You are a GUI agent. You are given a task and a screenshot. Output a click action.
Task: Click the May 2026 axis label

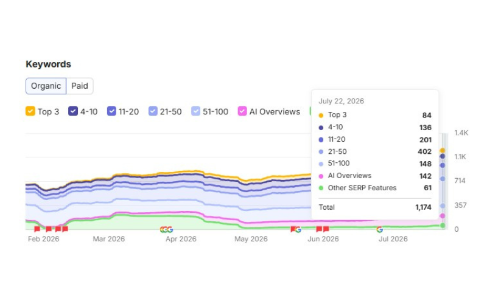[x=251, y=239]
